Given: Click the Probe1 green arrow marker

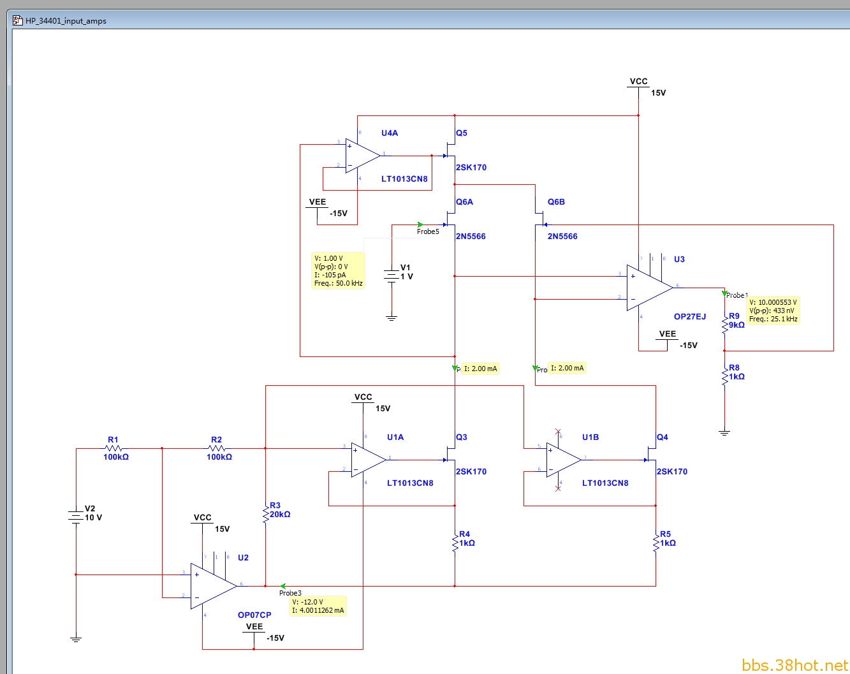Looking at the screenshot, I should tap(724, 293).
